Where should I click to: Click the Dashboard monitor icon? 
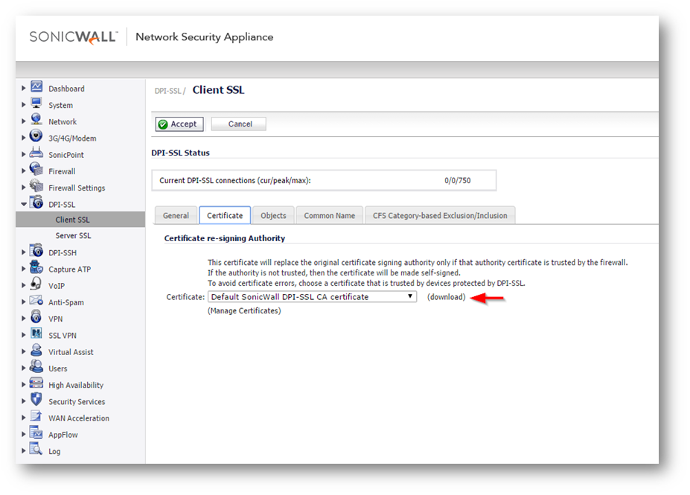(36, 87)
